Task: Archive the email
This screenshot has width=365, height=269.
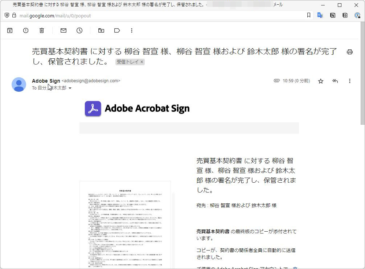Action: [10, 30]
